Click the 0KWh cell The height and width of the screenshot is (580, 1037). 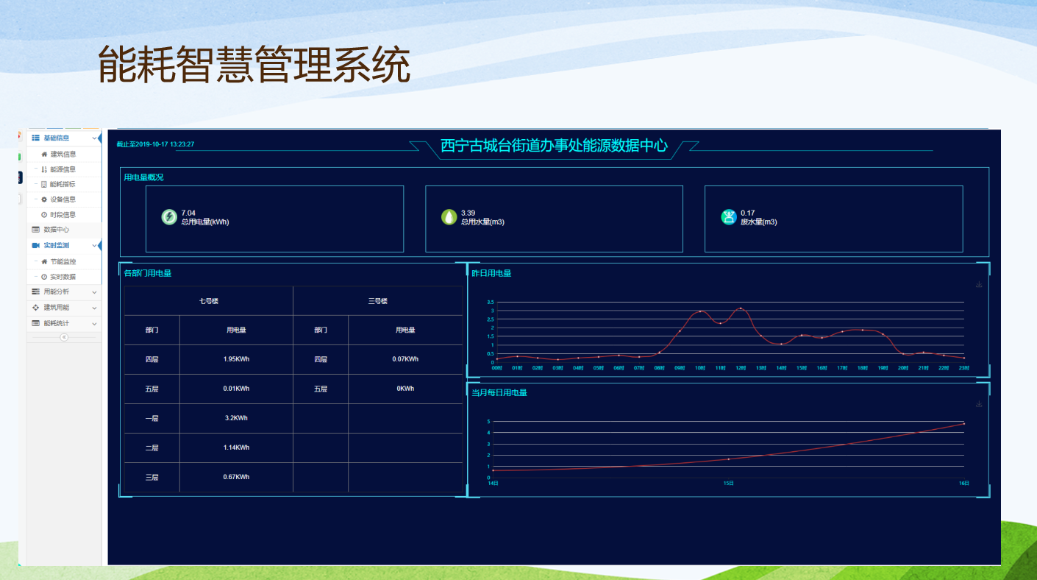tap(405, 389)
